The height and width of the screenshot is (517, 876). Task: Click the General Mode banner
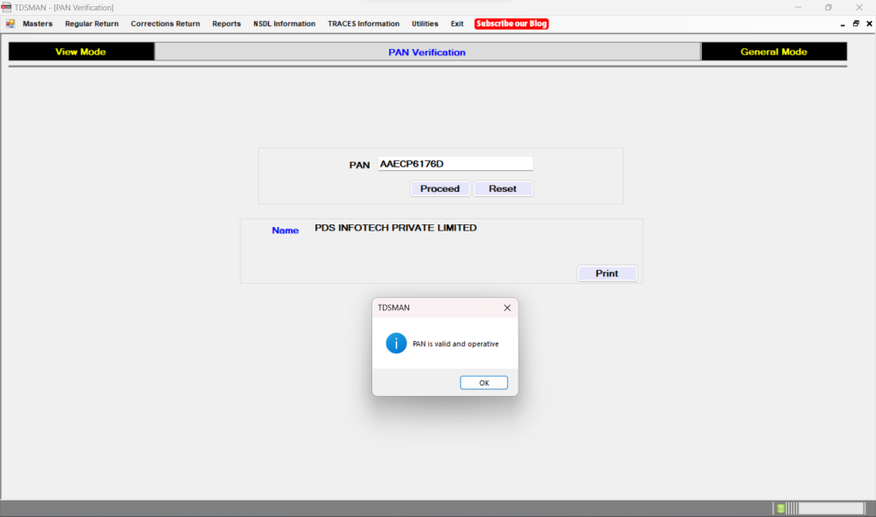pyautogui.click(x=774, y=52)
